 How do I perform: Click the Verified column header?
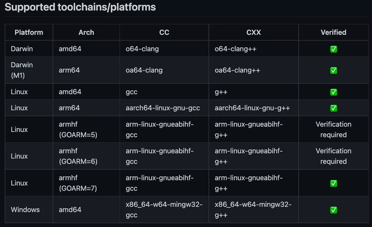pyautogui.click(x=333, y=32)
